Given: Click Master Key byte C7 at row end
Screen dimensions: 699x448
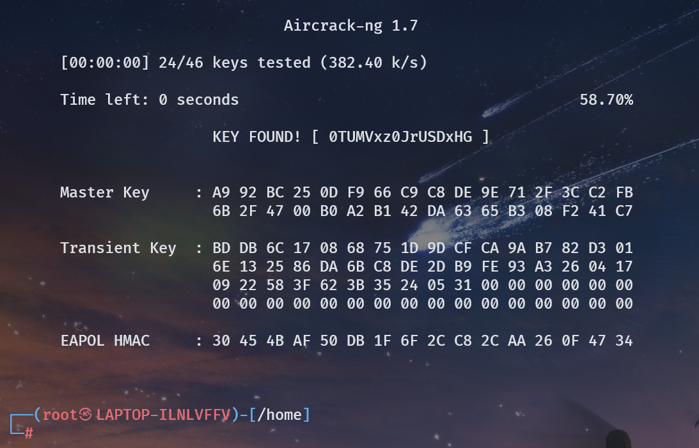Looking at the screenshot, I should (x=624, y=212).
